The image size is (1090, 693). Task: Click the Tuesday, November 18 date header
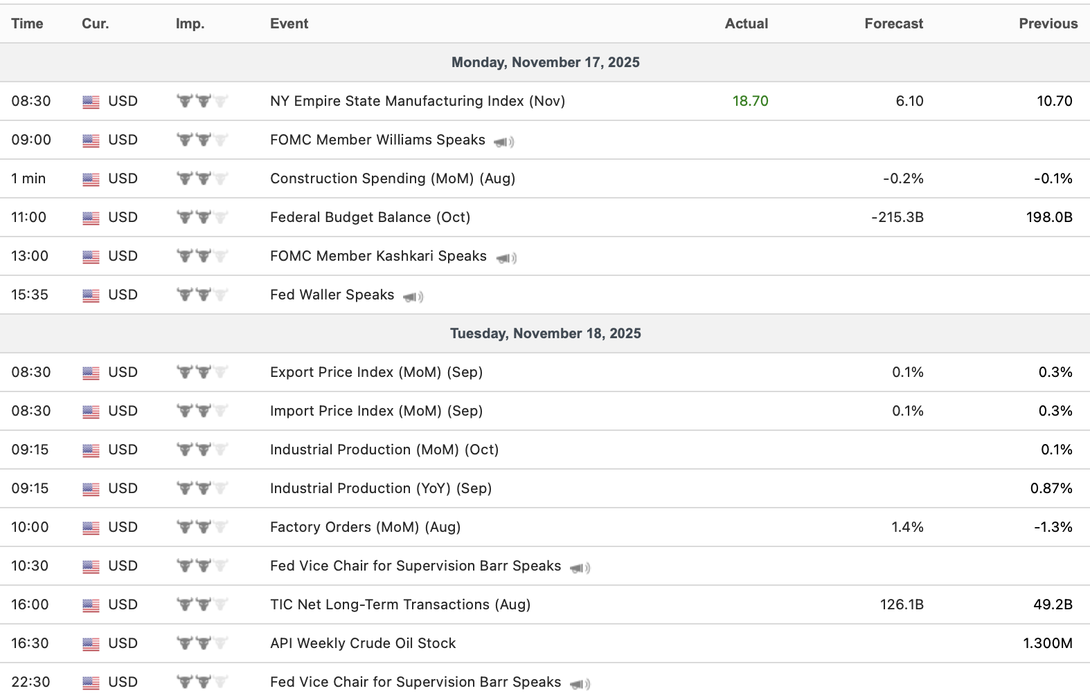pos(545,333)
